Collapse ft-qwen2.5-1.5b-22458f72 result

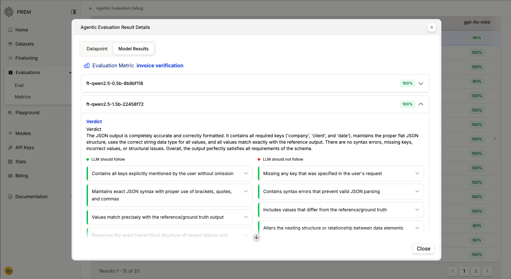[x=421, y=104]
